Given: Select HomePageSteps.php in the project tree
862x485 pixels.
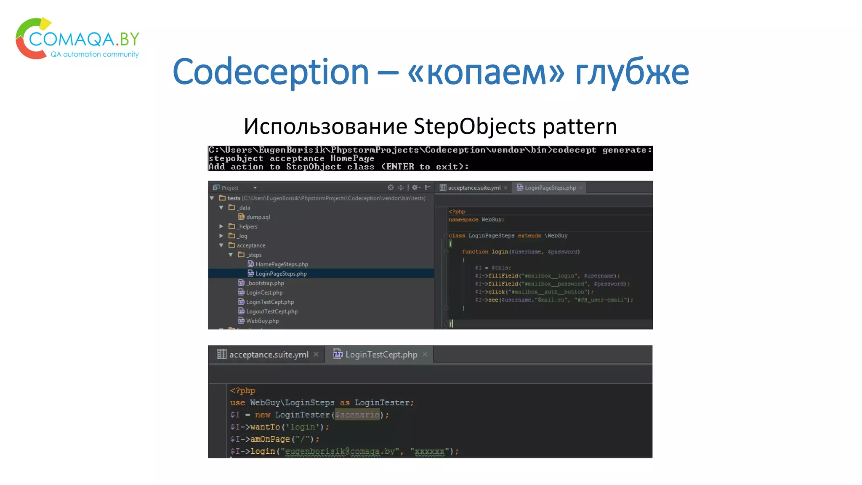Looking at the screenshot, I should tap(282, 264).
